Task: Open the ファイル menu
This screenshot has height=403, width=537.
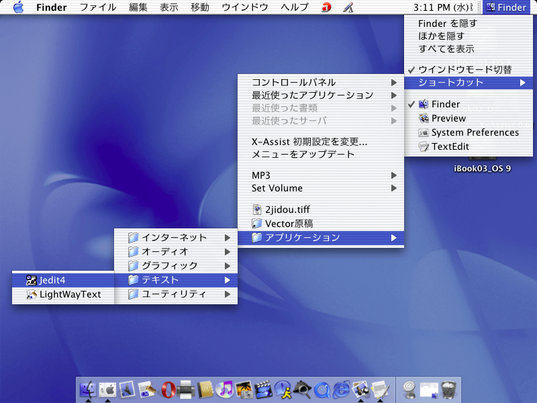Action: [98, 7]
